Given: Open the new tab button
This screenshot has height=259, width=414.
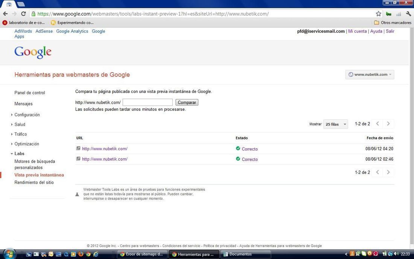Looking at the screenshot, I should [21, 4].
